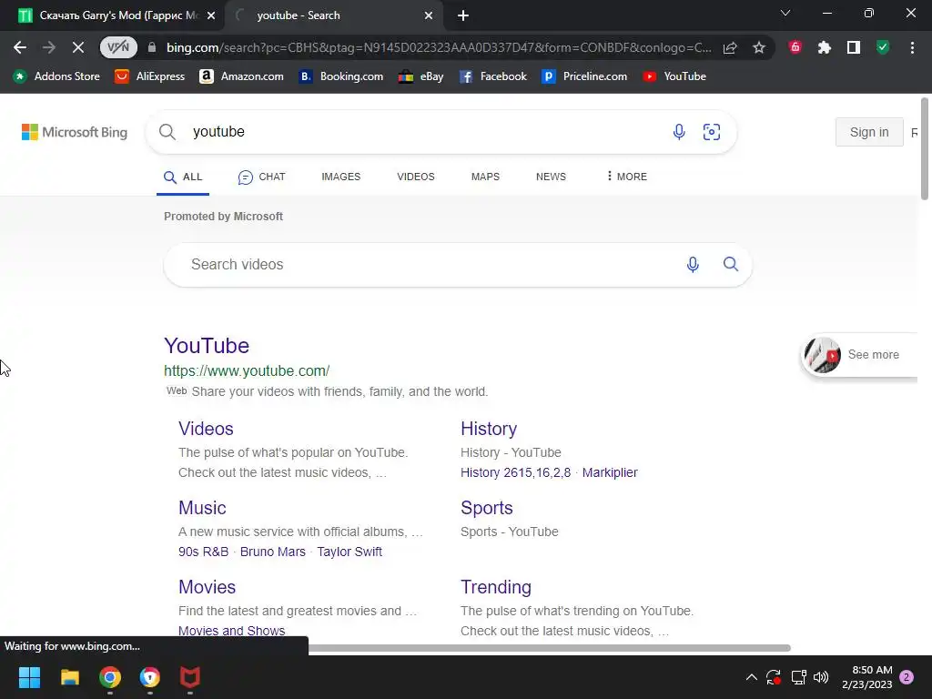The width and height of the screenshot is (932, 699).
Task: Expand the MORE search categories
Action: pos(627,177)
